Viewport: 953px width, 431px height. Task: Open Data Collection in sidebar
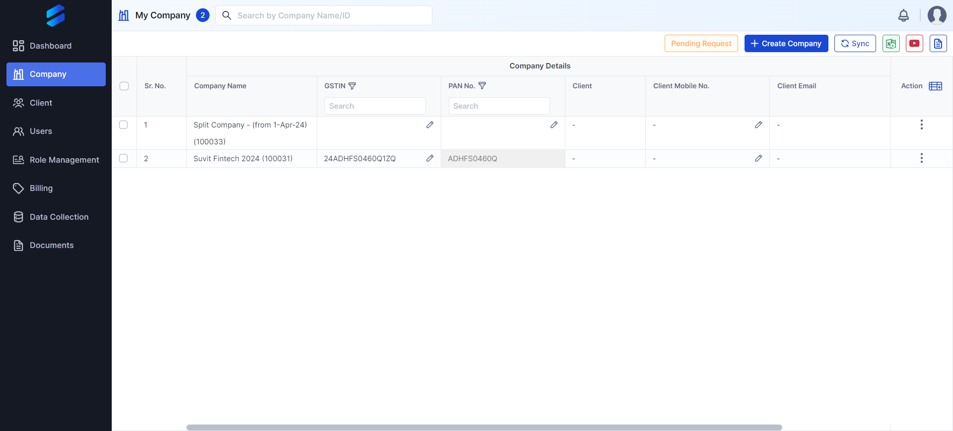coord(56,217)
